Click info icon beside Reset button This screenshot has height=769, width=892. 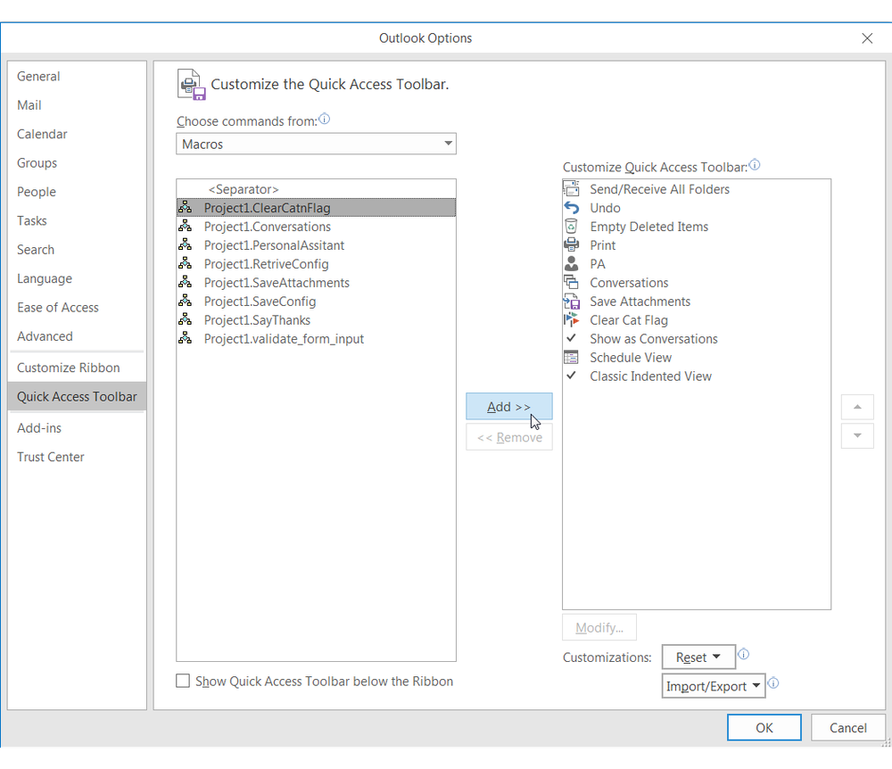pos(744,654)
